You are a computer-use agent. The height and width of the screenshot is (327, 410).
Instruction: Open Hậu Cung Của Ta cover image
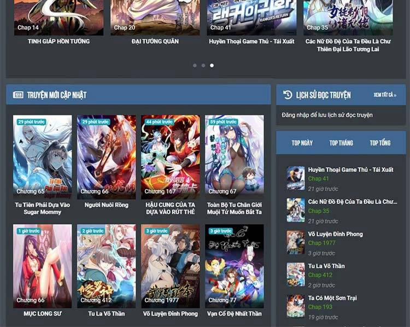[170, 157]
